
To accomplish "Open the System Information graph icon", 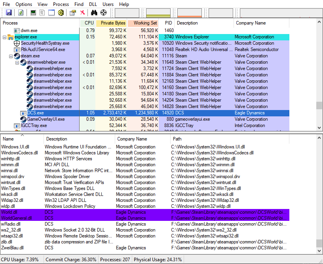I will click(x=33, y=13).
